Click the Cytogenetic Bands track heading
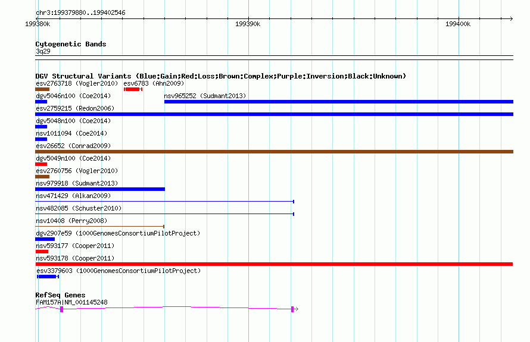Screen dimensions: 530x342 pos(71,44)
